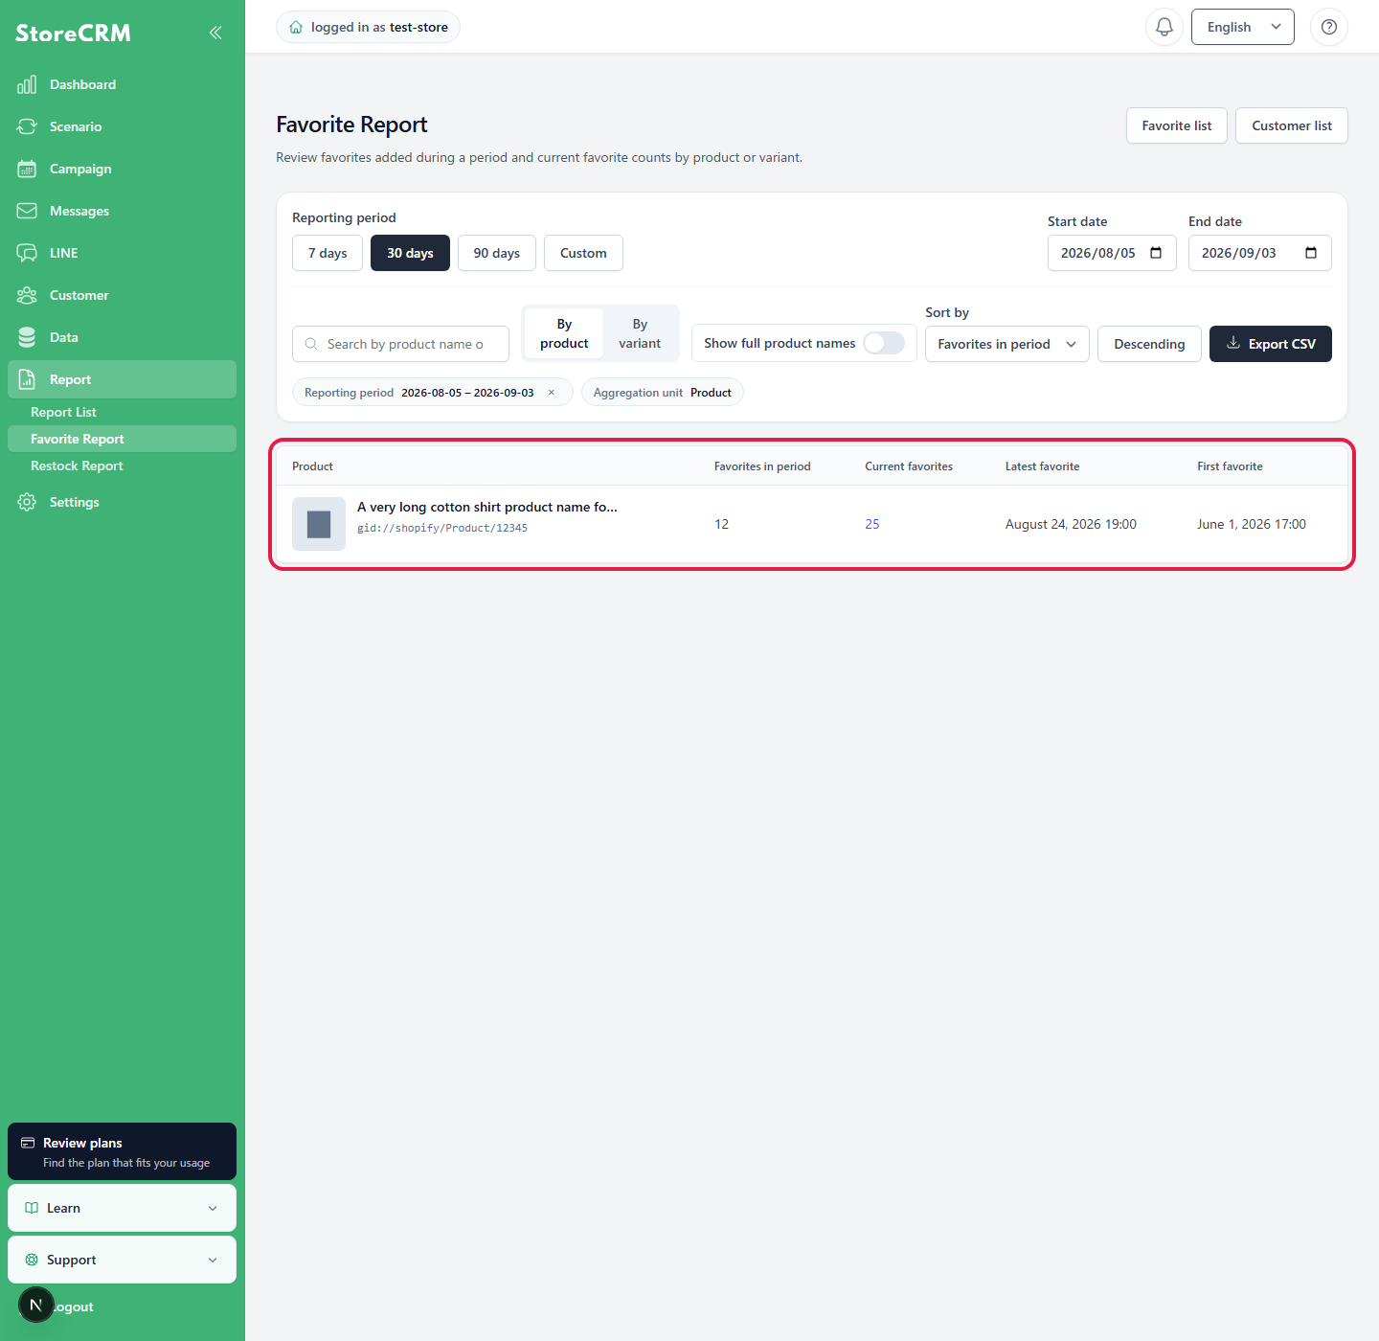The image size is (1379, 1341).
Task: Click the Favorites in period column header
Action: point(762,466)
